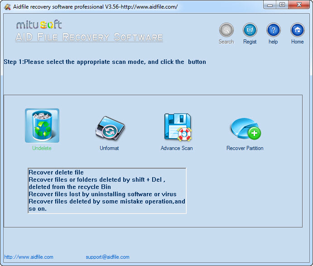Click the 'deleted from the recycle Bin' line
Screen dimensions: 313x266
(x=70, y=187)
